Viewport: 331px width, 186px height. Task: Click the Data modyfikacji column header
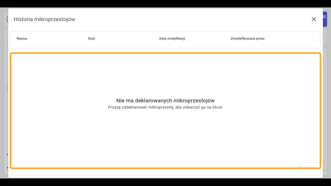click(x=172, y=38)
